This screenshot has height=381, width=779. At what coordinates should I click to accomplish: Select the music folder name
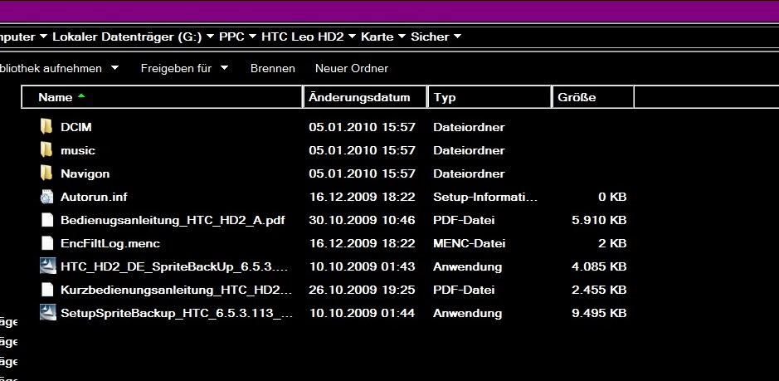pyautogui.click(x=78, y=150)
